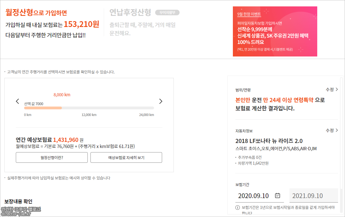Viewport: 345px width, 217px height.
Task: Click the right arrow on the mileage selector
Action: 161,101
